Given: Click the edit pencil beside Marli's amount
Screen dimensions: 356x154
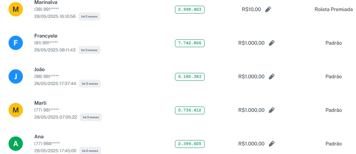Looking at the screenshot, I should 271,110.
